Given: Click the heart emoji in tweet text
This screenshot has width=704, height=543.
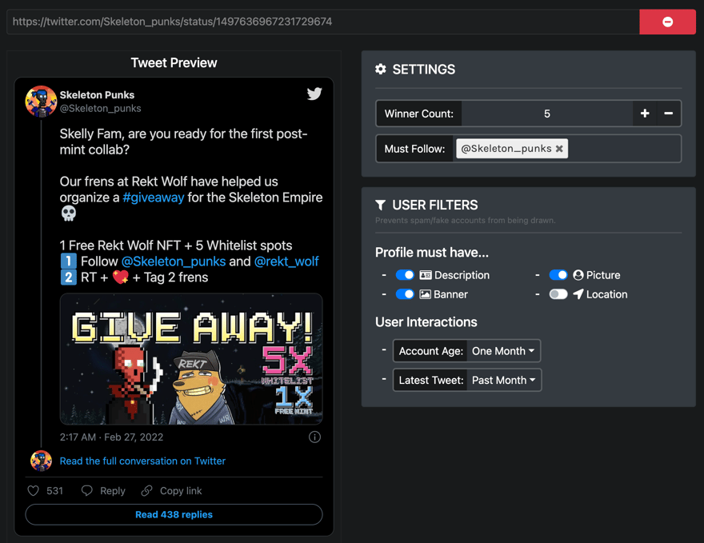Looking at the screenshot, I should click(120, 277).
